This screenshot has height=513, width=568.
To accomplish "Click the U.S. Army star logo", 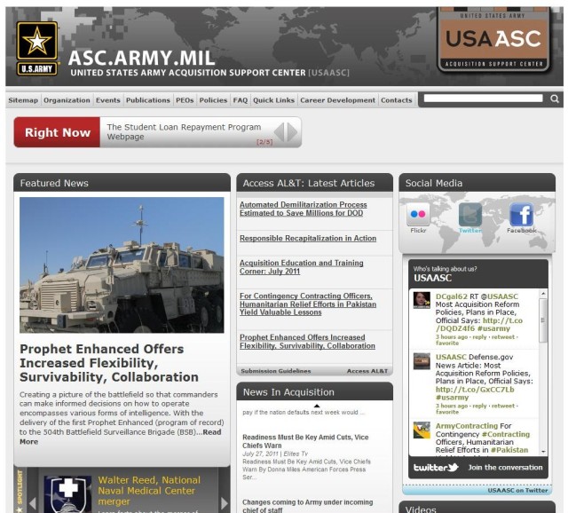I will pos(37,48).
